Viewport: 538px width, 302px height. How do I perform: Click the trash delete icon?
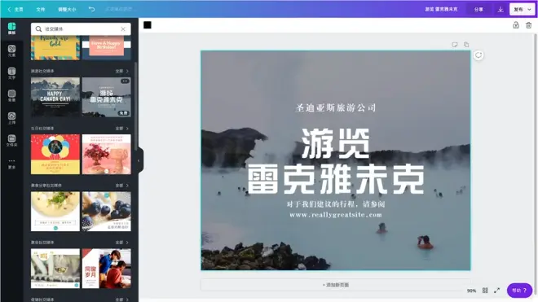tap(529, 25)
